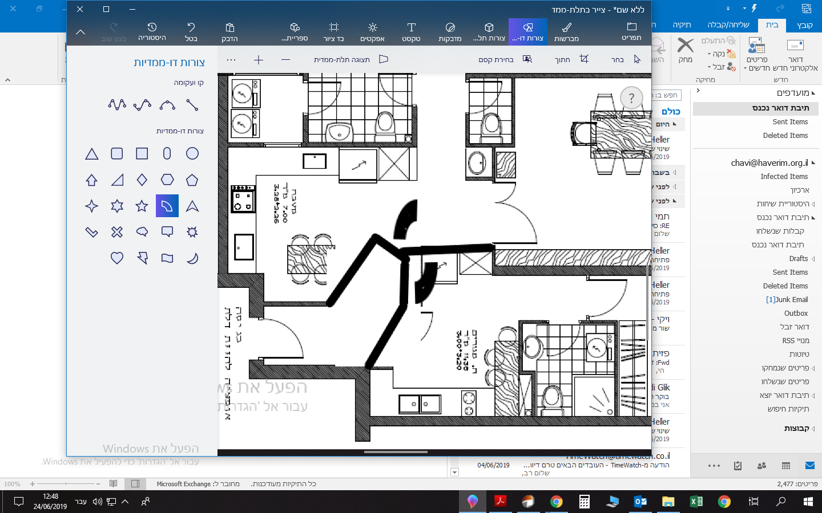This screenshot has height=513, width=822.
Task: Open the Canvas tool in Paint 3D
Action: pos(333,32)
